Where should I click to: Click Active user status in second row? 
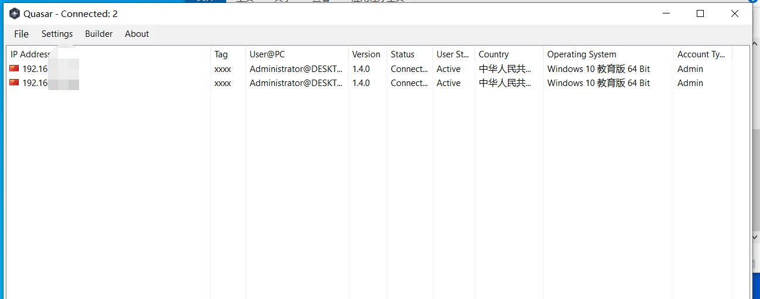pyautogui.click(x=448, y=83)
